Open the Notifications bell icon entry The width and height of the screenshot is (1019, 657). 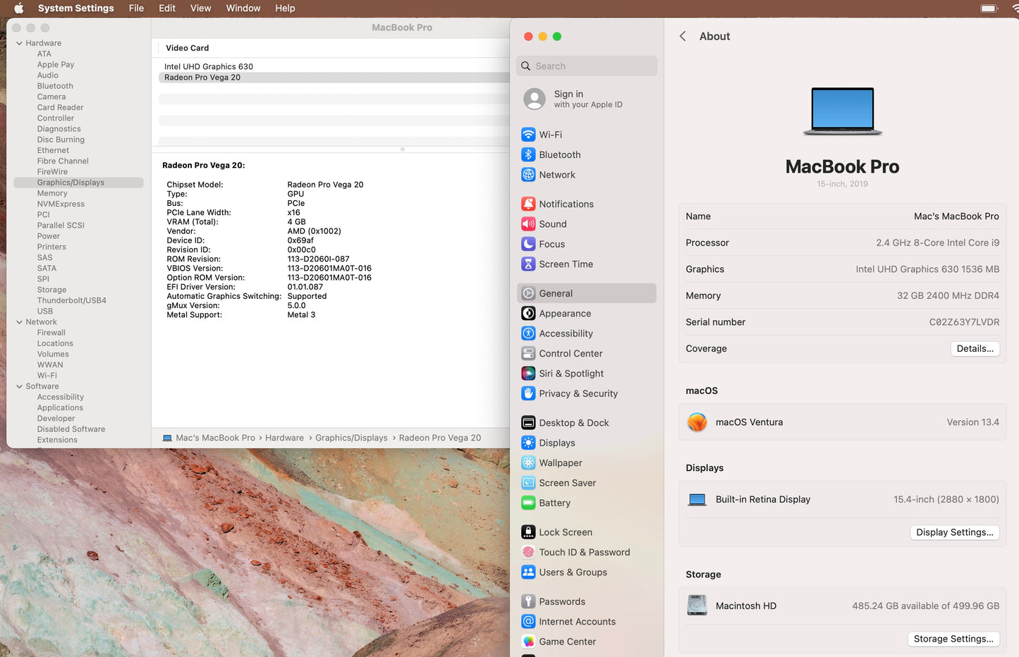[528, 204]
